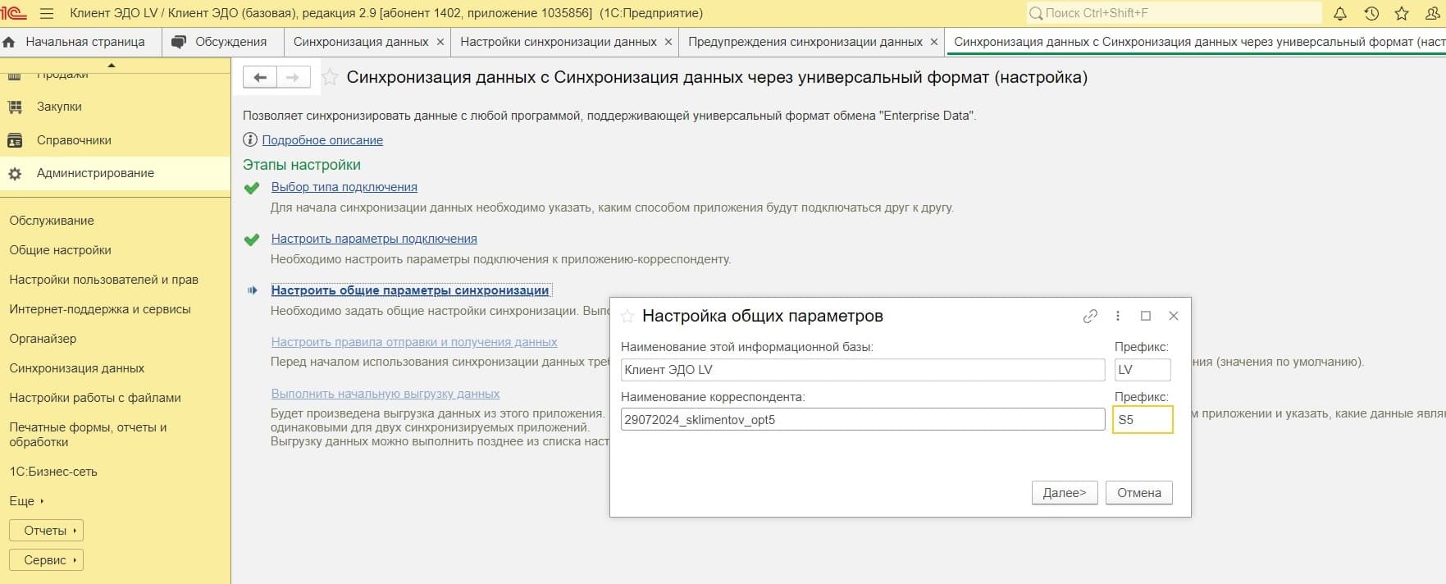The width and height of the screenshot is (1446, 584).
Task: Switch to Настройки синхронизации данных tab
Action: click(558, 42)
